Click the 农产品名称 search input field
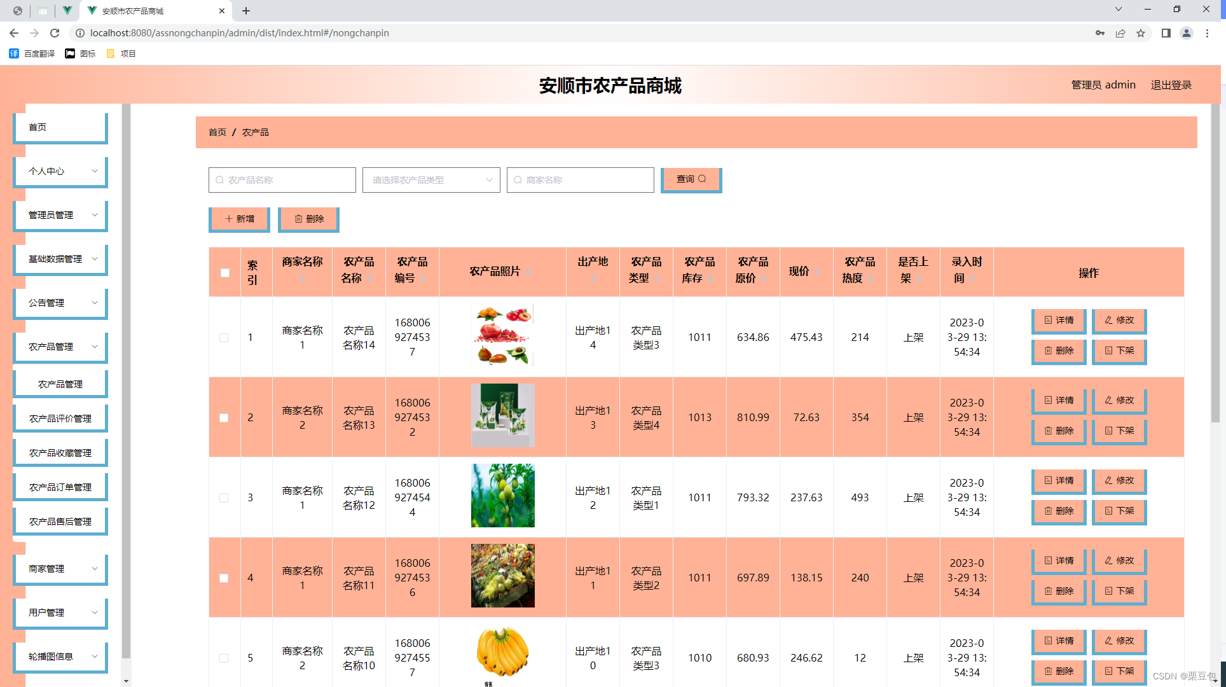 (282, 180)
